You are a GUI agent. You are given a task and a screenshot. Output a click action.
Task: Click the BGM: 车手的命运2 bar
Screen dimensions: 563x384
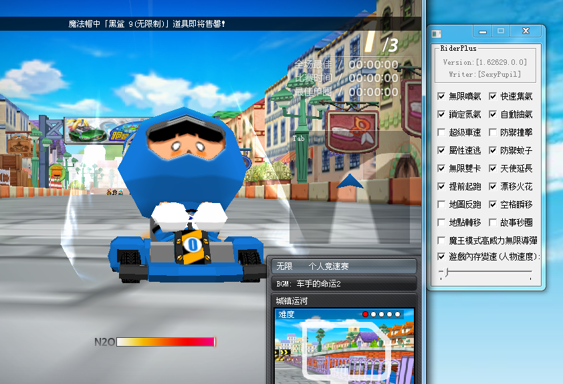coord(344,284)
